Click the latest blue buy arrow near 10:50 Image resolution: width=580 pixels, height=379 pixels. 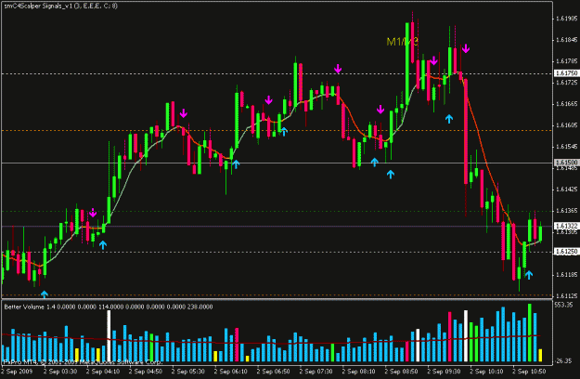pos(529,275)
